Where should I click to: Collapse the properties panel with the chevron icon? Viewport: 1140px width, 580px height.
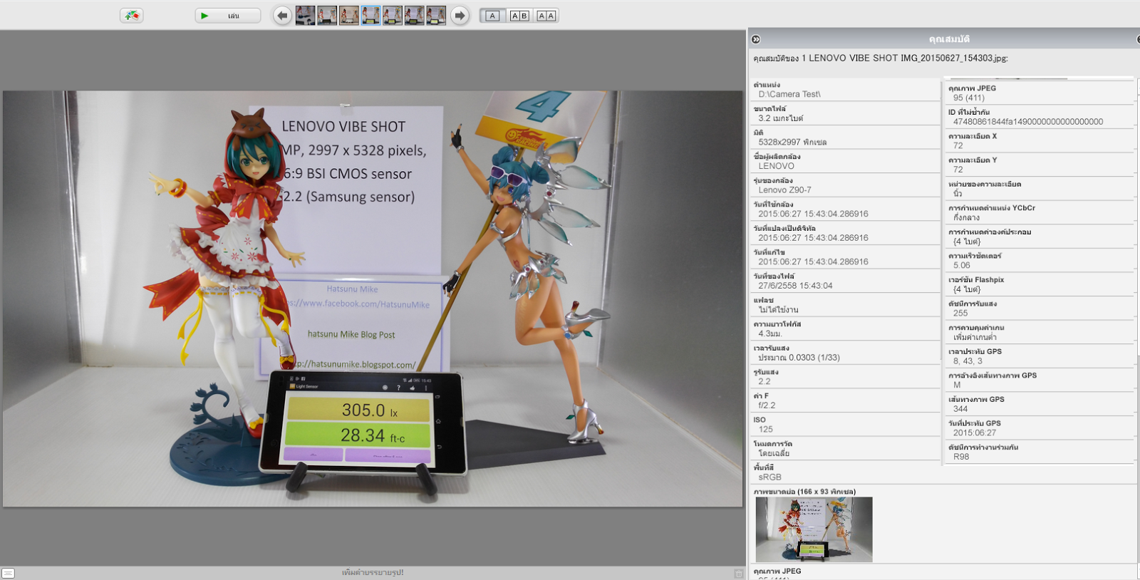(x=756, y=39)
